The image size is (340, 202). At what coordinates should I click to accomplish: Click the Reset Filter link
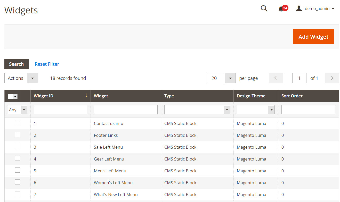[x=47, y=64]
